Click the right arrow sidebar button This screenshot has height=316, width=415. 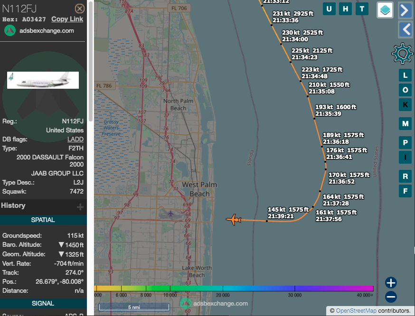405,10
